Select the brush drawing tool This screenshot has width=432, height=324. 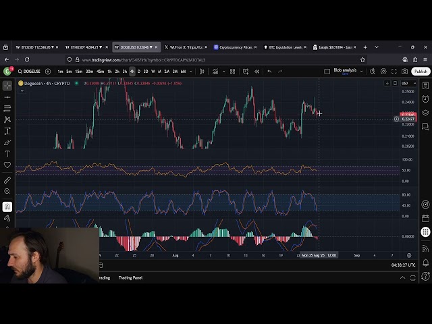click(x=7, y=142)
